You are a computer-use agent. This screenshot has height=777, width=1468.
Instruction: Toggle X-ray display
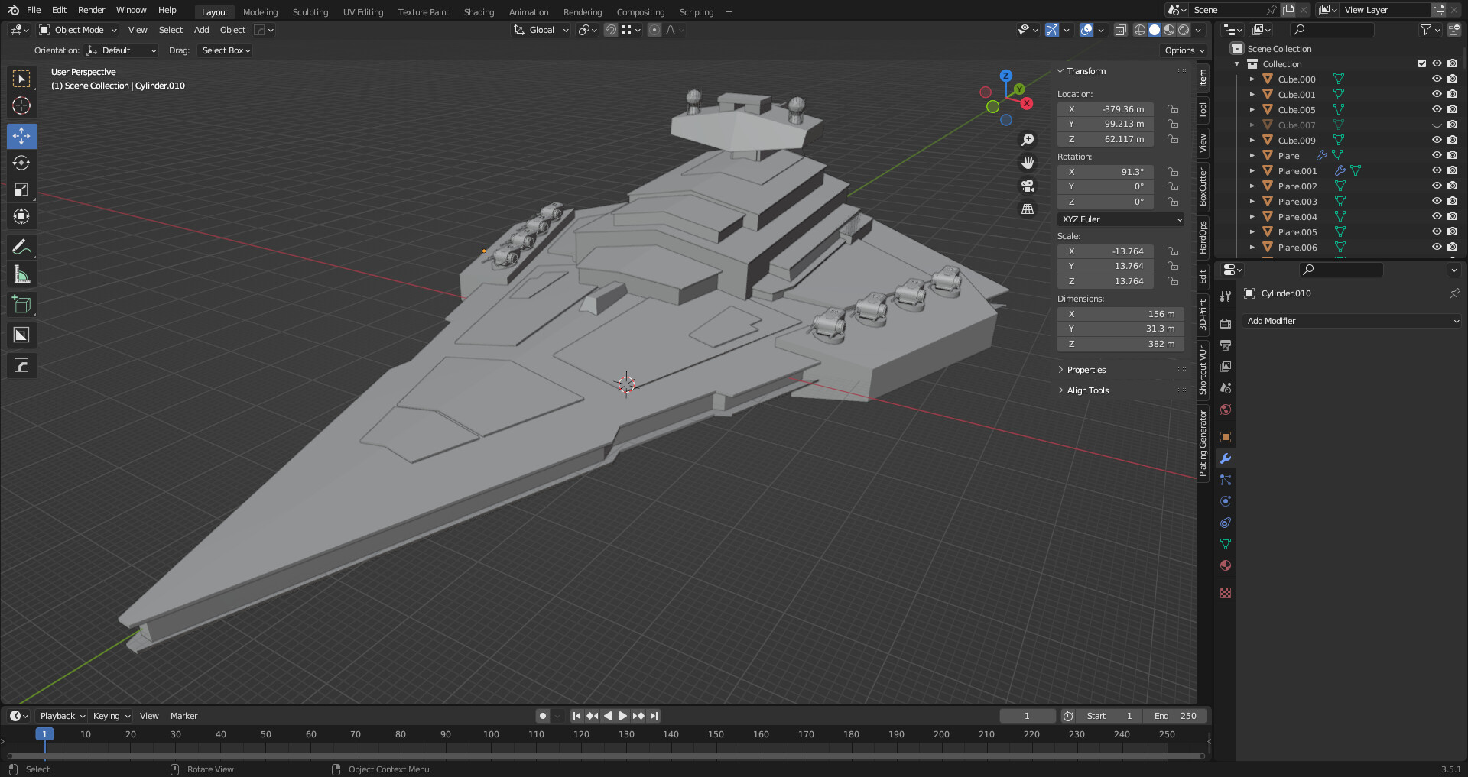1120,30
